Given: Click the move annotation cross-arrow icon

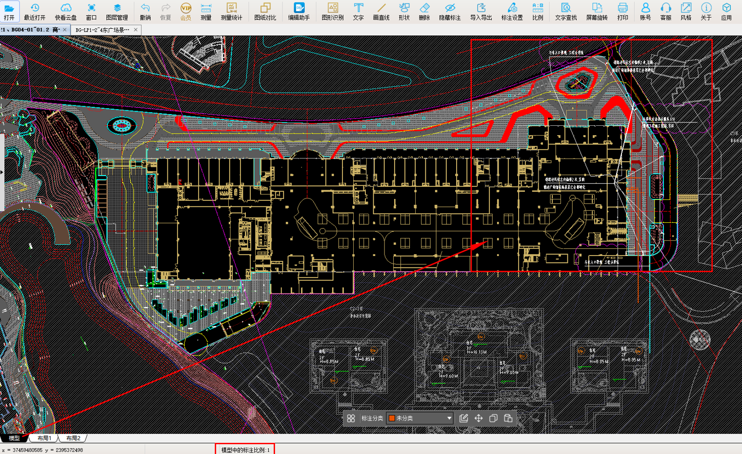Looking at the screenshot, I should [479, 418].
